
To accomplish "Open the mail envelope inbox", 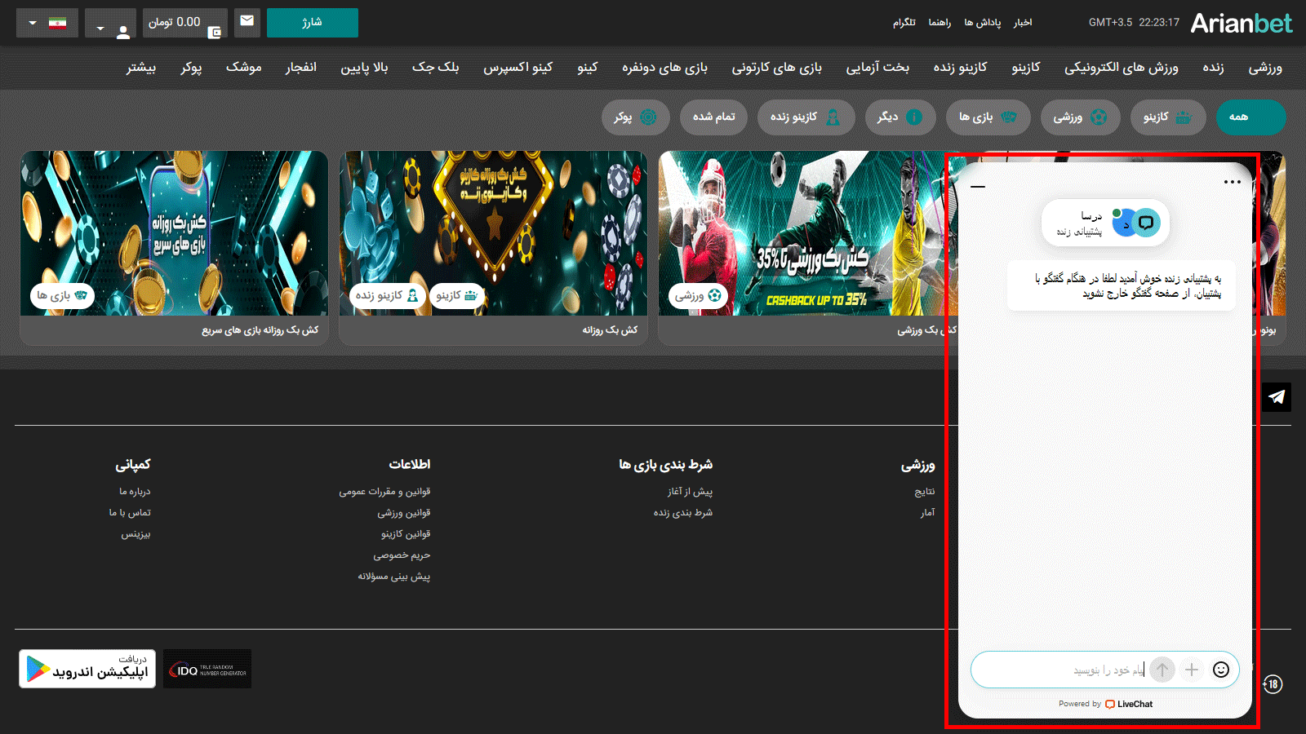I will click(x=247, y=22).
